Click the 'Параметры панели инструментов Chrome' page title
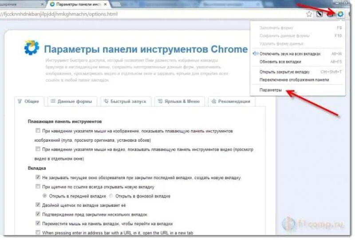Image resolution: width=355 pixels, height=240 pixels. pyautogui.click(x=146, y=49)
